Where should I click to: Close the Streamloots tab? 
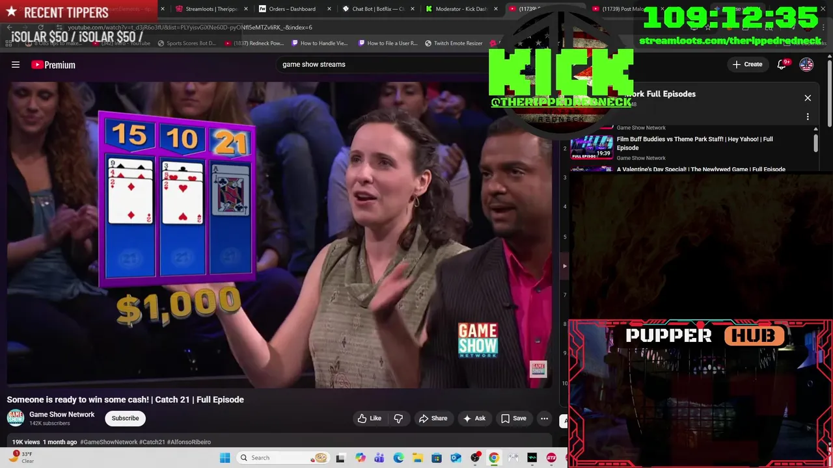coord(245,9)
